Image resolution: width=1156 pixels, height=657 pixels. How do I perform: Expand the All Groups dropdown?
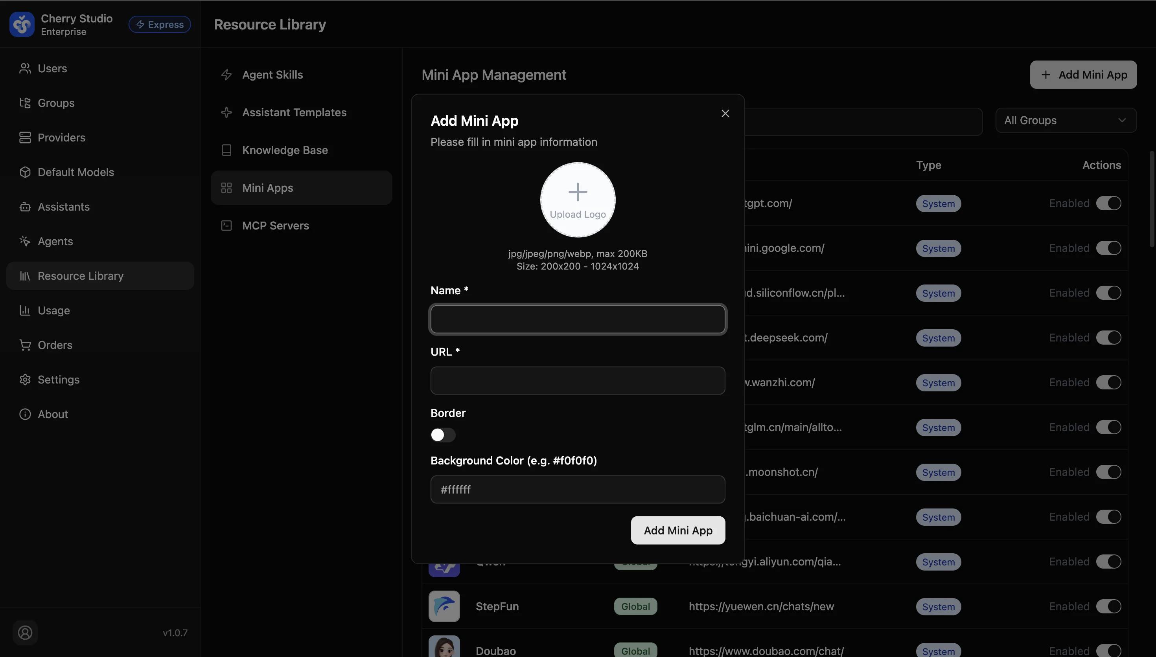click(1066, 120)
